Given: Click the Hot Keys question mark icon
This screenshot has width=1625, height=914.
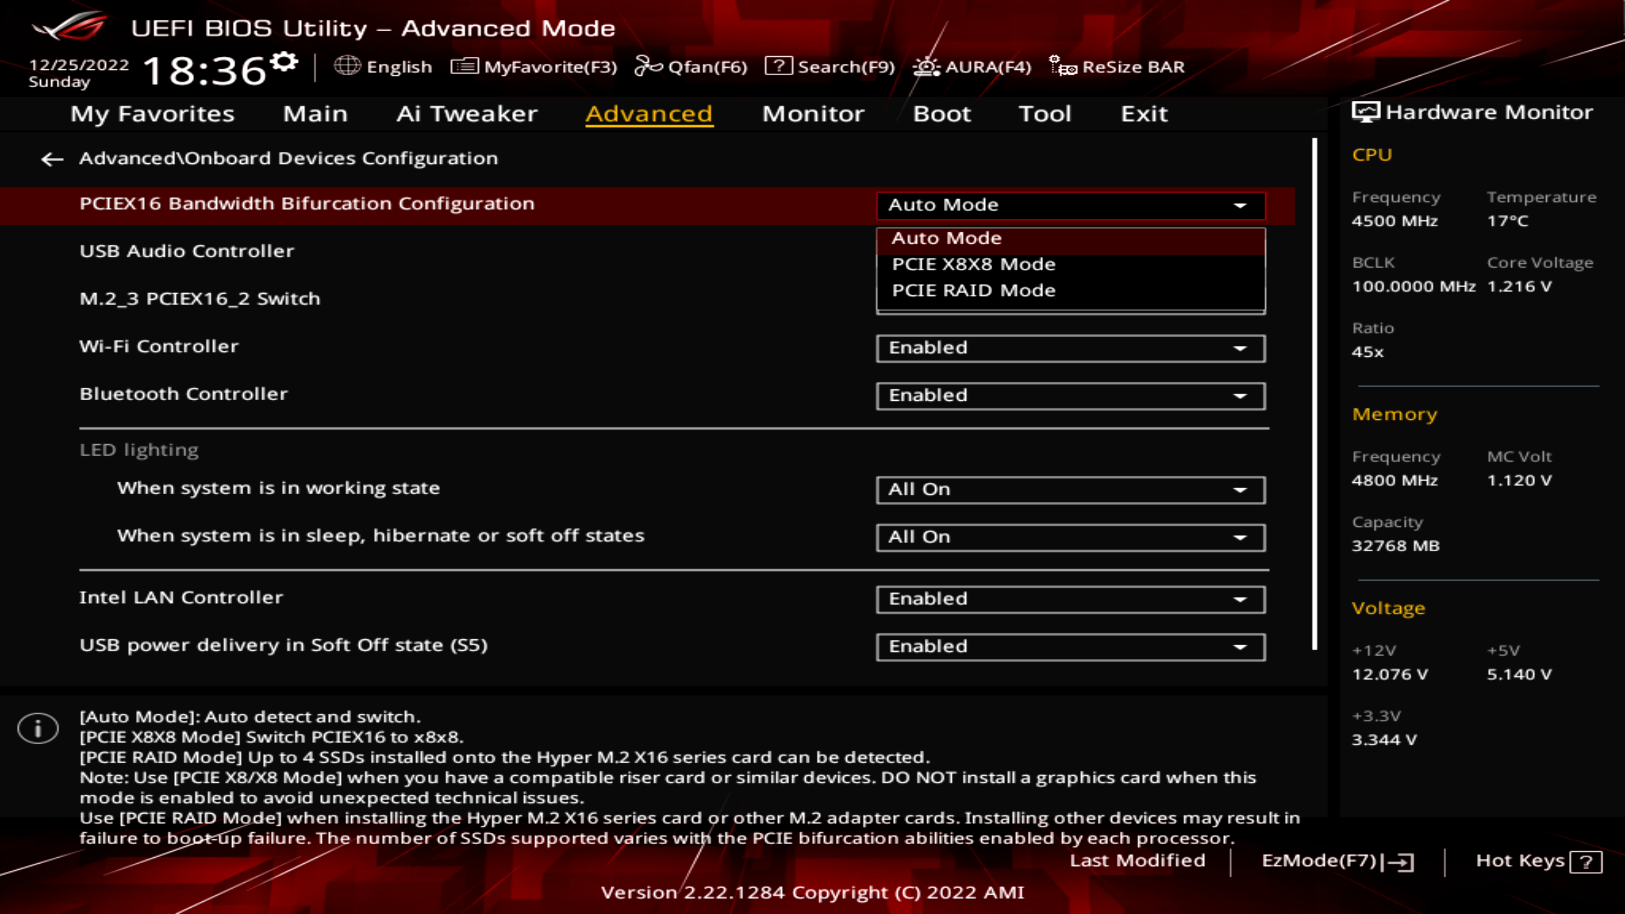Looking at the screenshot, I should (1586, 862).
